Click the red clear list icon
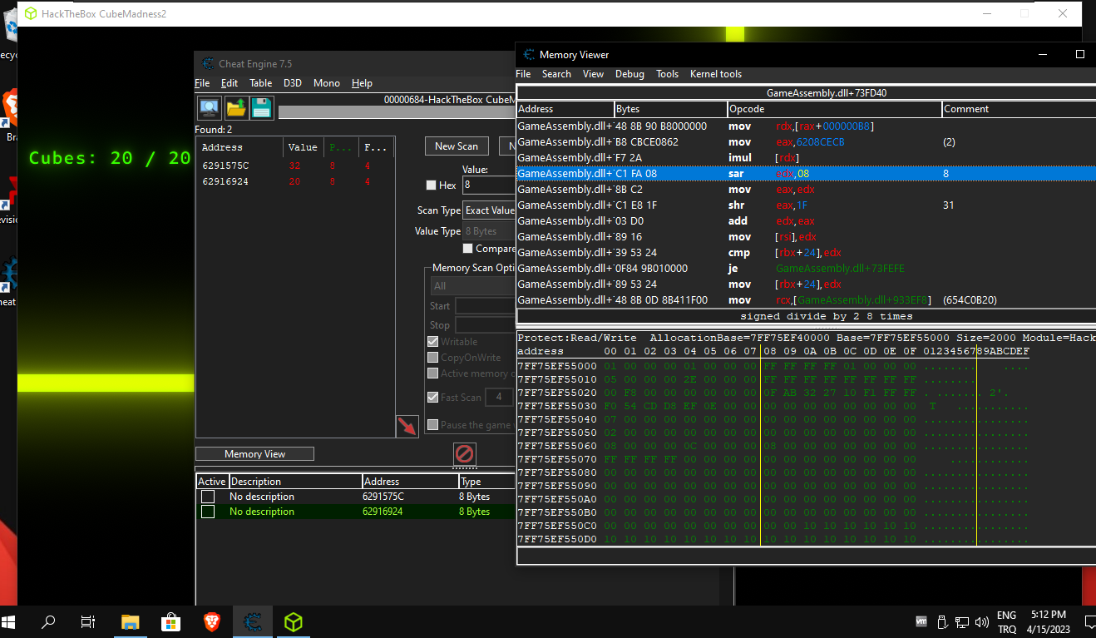The image size is (1096, 638). click(465, 453)
